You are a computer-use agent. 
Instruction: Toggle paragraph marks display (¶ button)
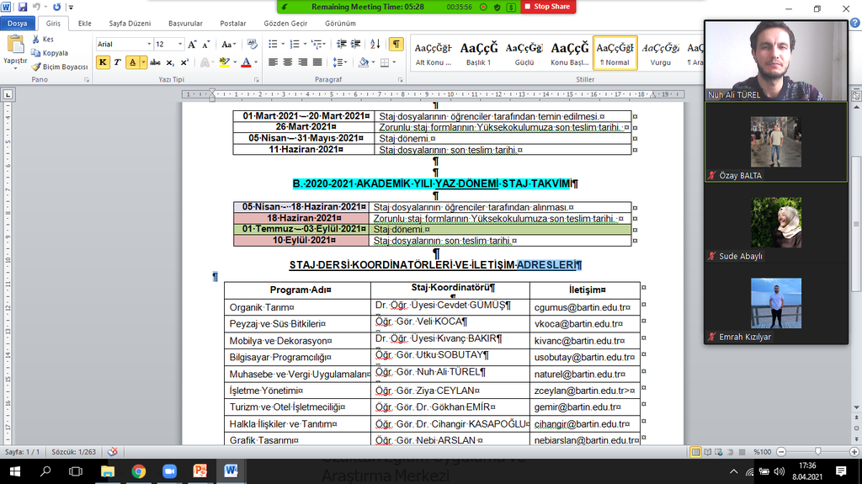395,44
